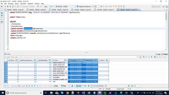The width and height of the screenshot is (169, 95).
Task: Click the Cancel button in results toolbar
Action: [14, 86]
